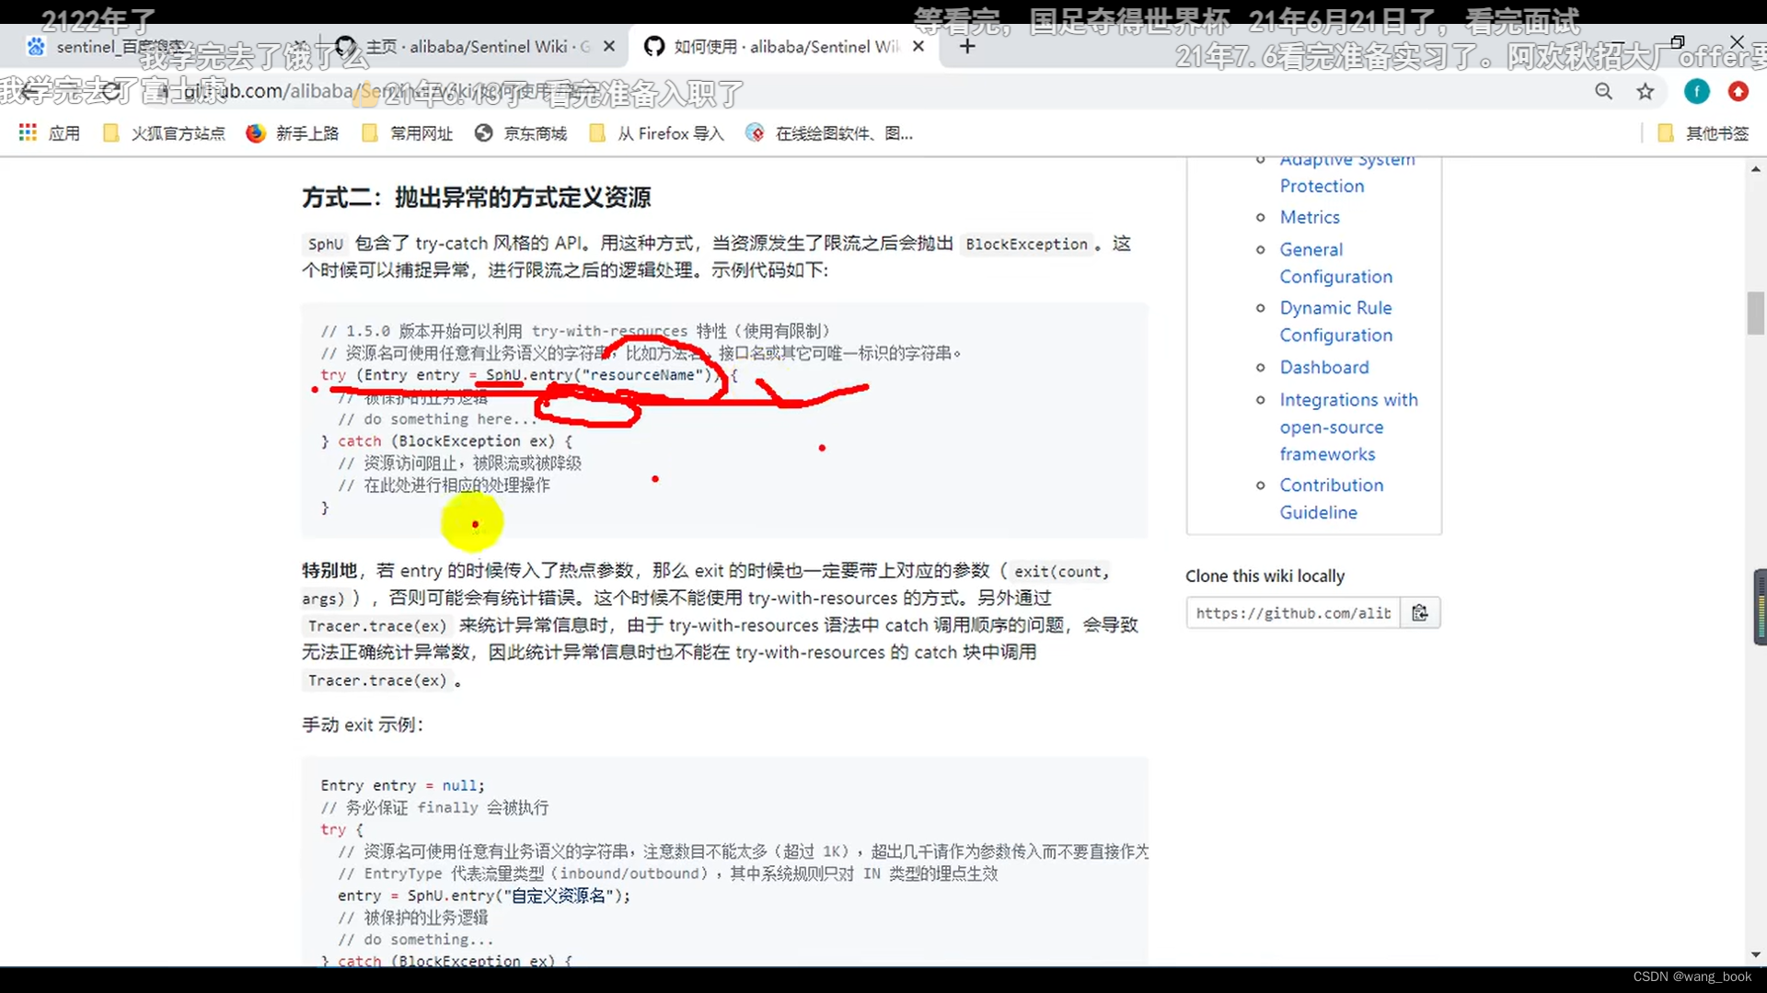Click the Contribution Guideline menu item
This screenshot has width=1767, height=993.
tap(1332, 498)
